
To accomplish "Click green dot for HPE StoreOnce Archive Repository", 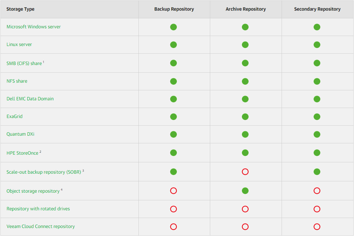I will tap(245, 153).
